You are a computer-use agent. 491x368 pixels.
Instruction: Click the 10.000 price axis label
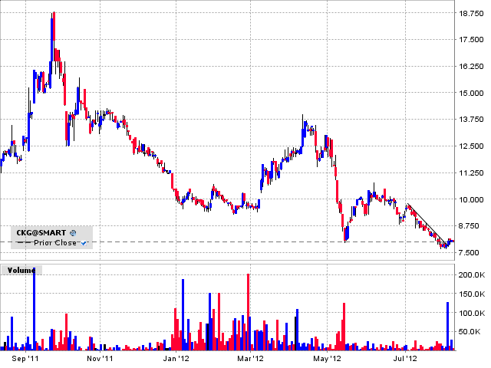pyautogui.click(x=470, y=199)
